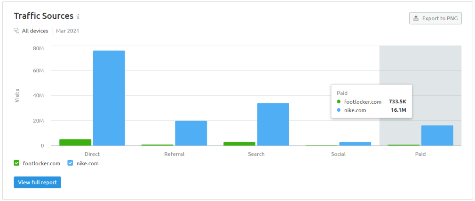Screen dimensions: 475x201
Task: Click the nike.com Search bar
Action: point(273,124)
